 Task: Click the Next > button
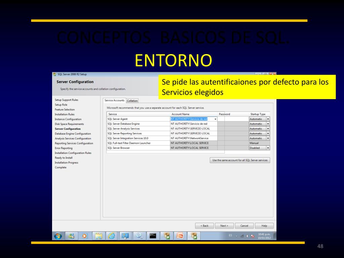click(224, 226)
